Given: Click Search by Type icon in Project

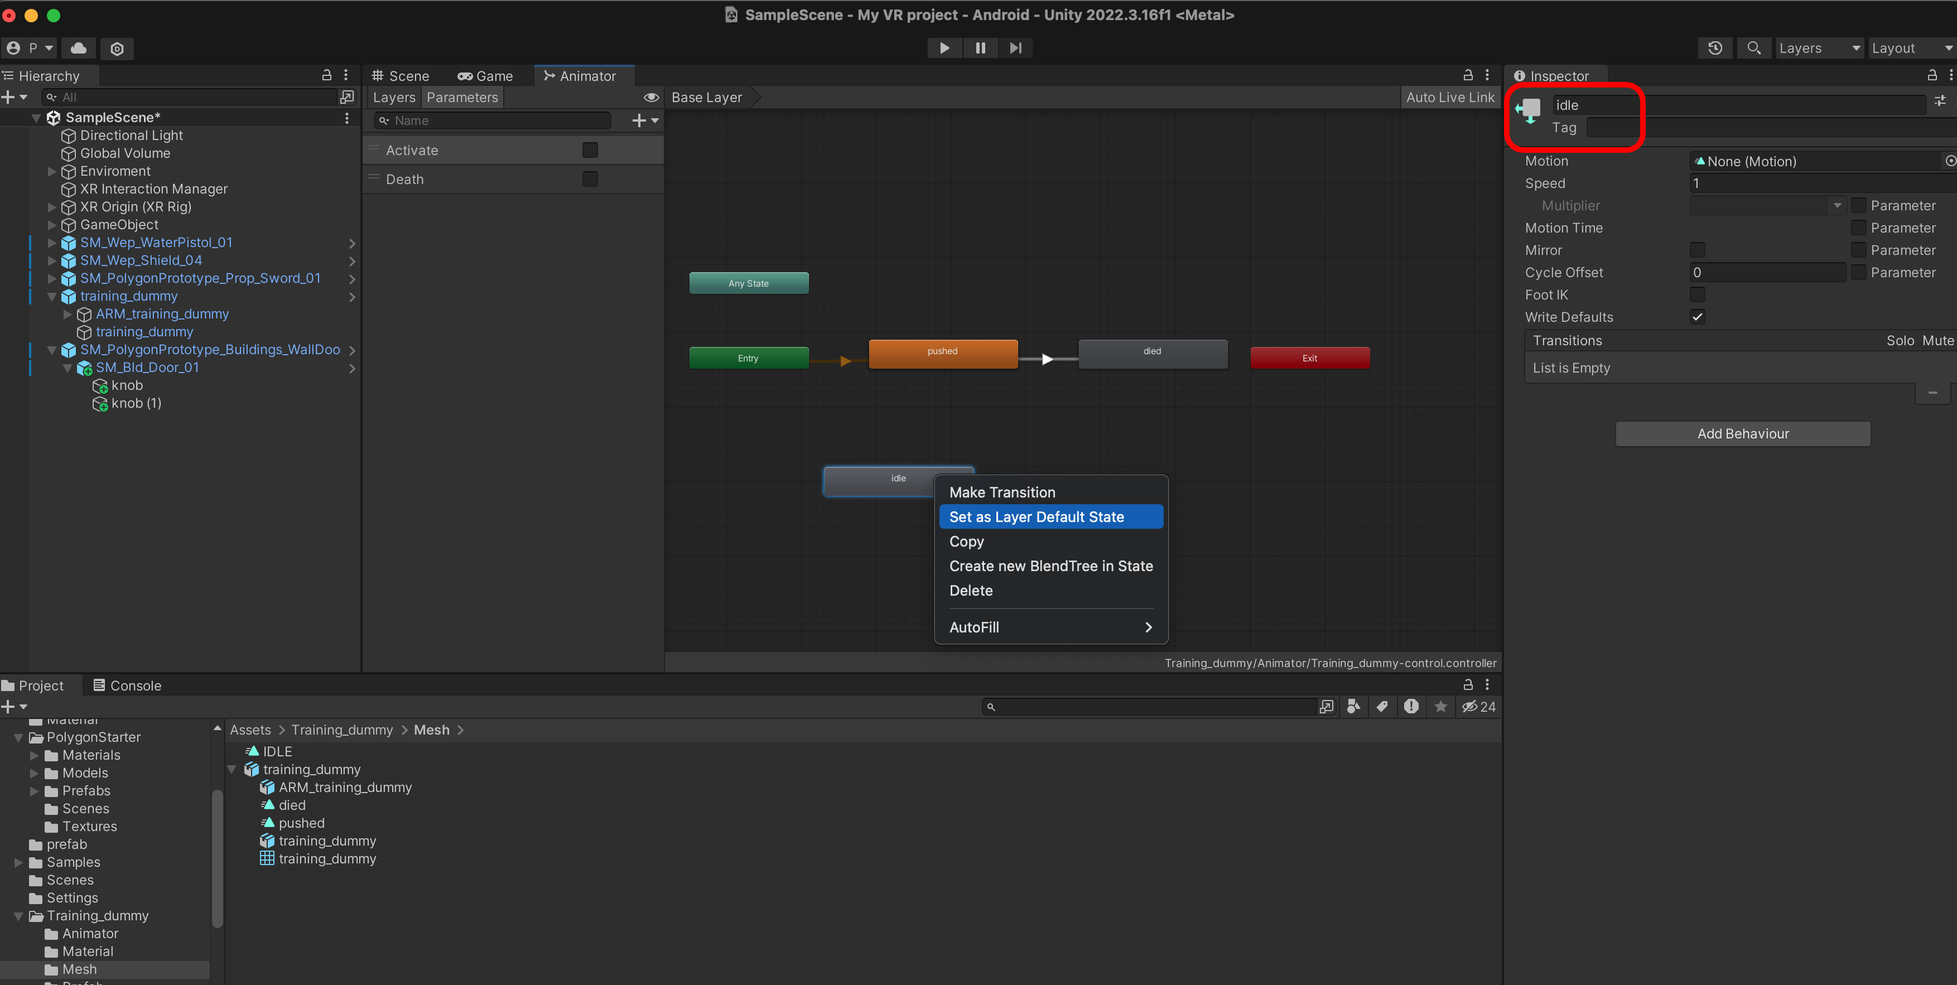Looking at the screenshot, I should (x=1353, y=706).
